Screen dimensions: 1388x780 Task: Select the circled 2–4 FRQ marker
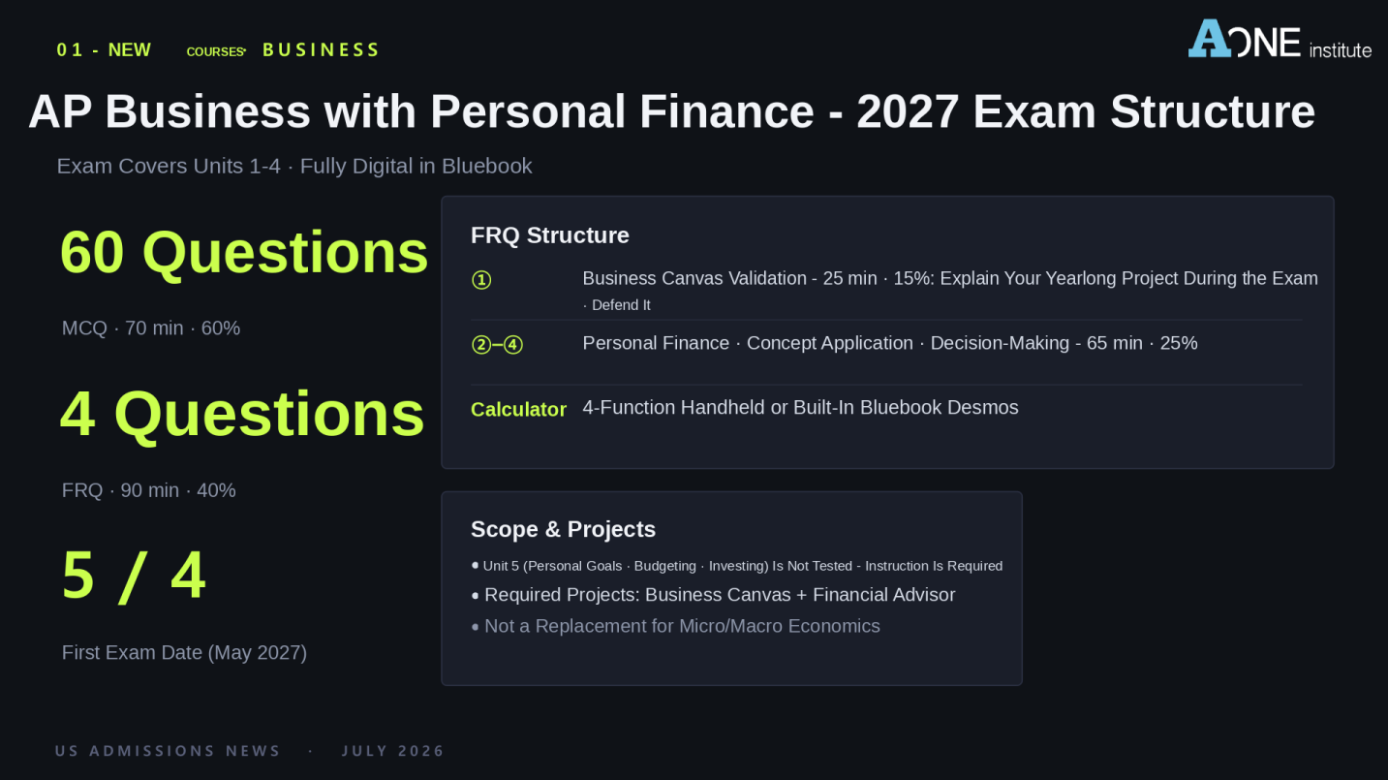[x=497, y=344]
